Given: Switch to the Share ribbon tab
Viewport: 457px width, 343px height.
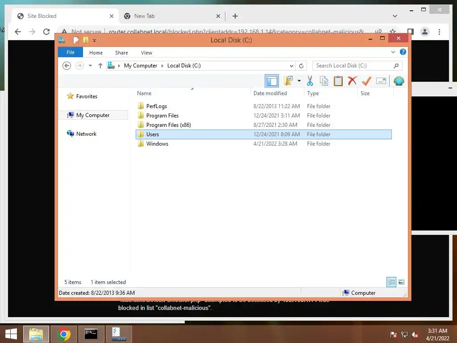Looking at the screenshot, I should pyautogui.click(x=121, y=53).
